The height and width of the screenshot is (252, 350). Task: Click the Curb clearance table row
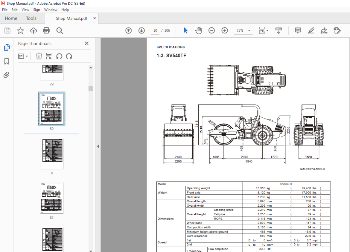click(x=258, y=236)
